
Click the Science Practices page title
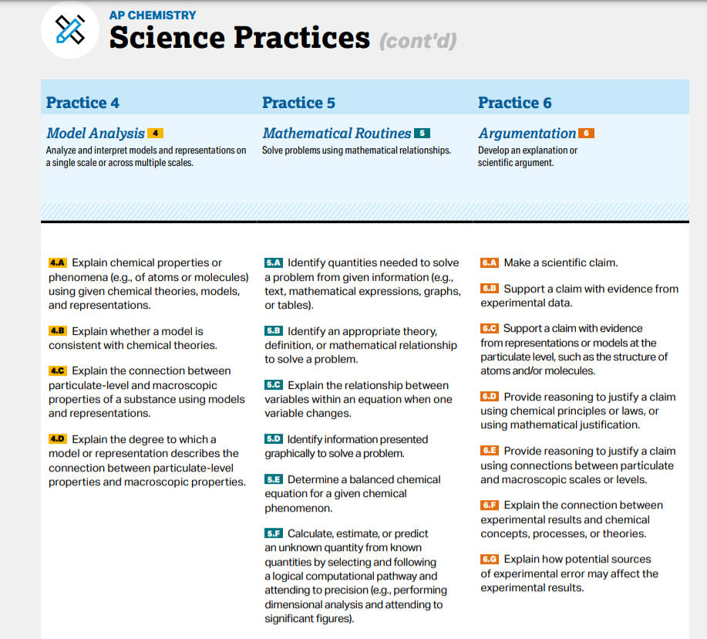pos(239,38)
